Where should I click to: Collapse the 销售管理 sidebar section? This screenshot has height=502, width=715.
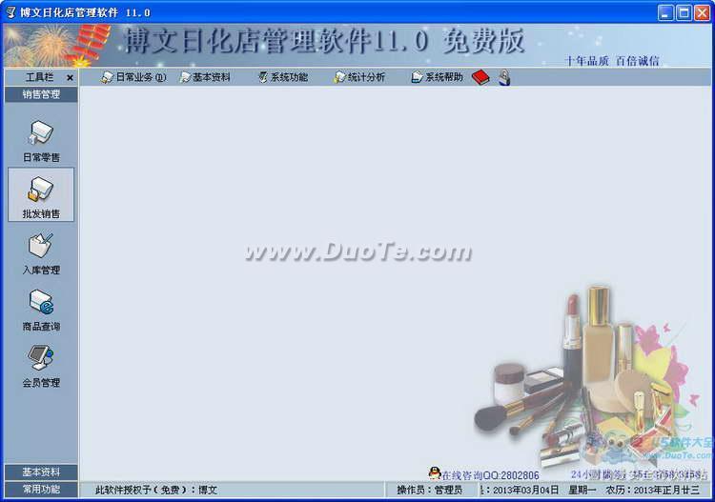(40, 94)
